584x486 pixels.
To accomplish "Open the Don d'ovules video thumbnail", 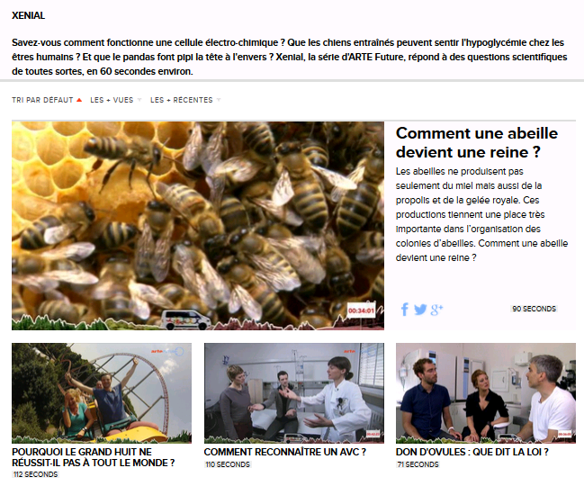I will coord(486,393).
